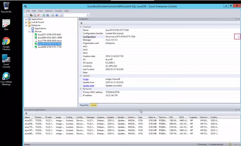Select device eLux4084-8532-6401-WME in tree
The width and height of the screenshot is (241, 146).
(50, 37)
